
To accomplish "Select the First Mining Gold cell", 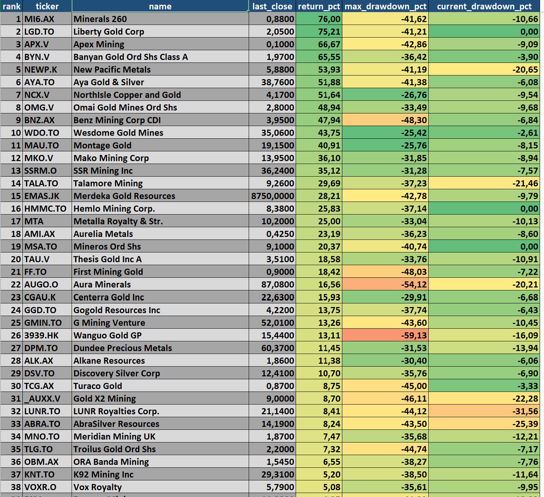I will (160, 272).
